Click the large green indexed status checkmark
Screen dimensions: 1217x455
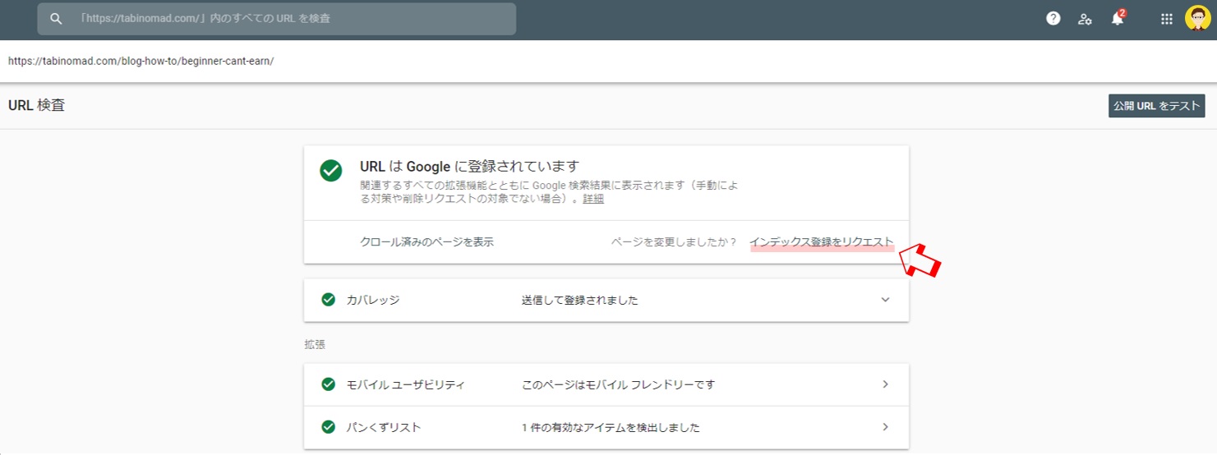point(331,170)
